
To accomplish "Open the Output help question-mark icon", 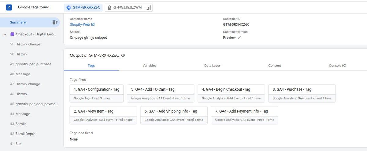I will (123, 56).
